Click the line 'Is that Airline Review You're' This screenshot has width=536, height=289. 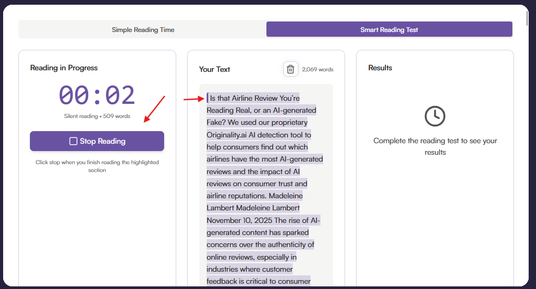(255, 98)
